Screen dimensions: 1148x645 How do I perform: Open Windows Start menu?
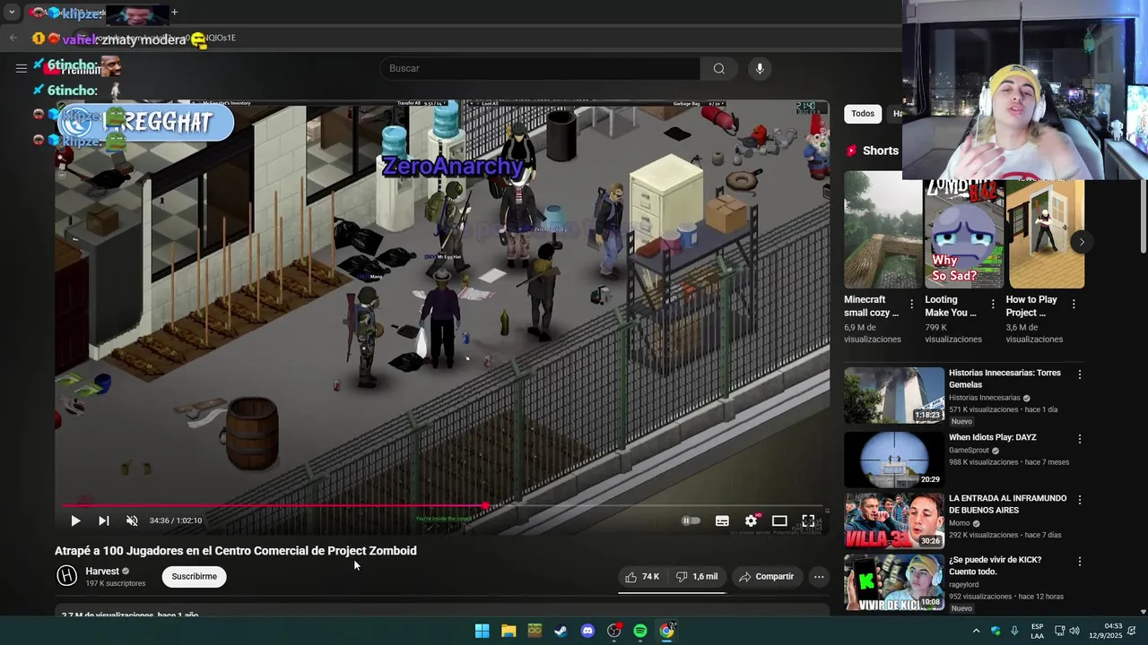coord(482,631)
